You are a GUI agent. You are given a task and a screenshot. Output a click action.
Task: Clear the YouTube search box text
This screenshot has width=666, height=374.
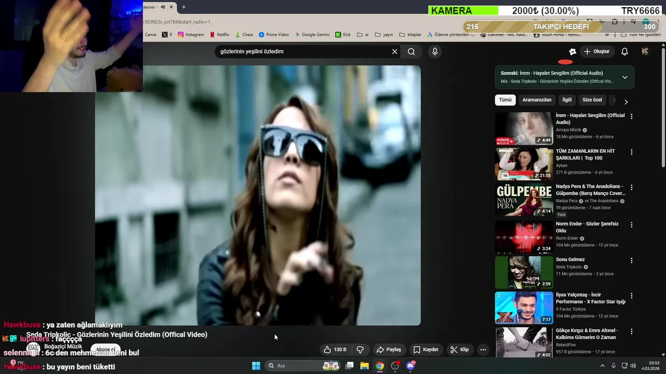point(394,51)
